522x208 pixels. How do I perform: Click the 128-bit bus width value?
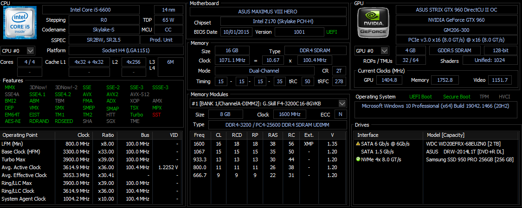point(500,51)
